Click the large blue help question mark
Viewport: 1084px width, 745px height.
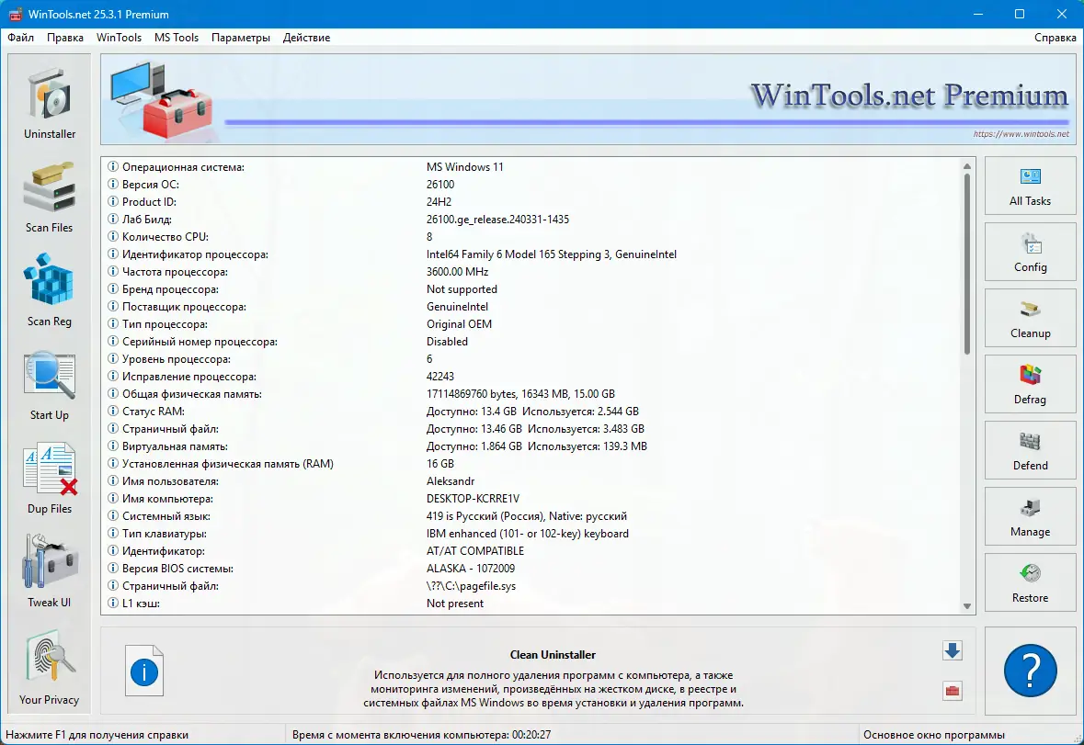pyautogui.click(x=1030, y=671)
